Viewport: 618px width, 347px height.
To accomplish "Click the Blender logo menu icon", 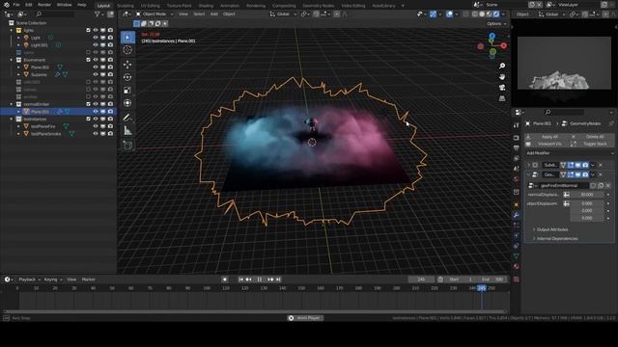I will [7, 5].
